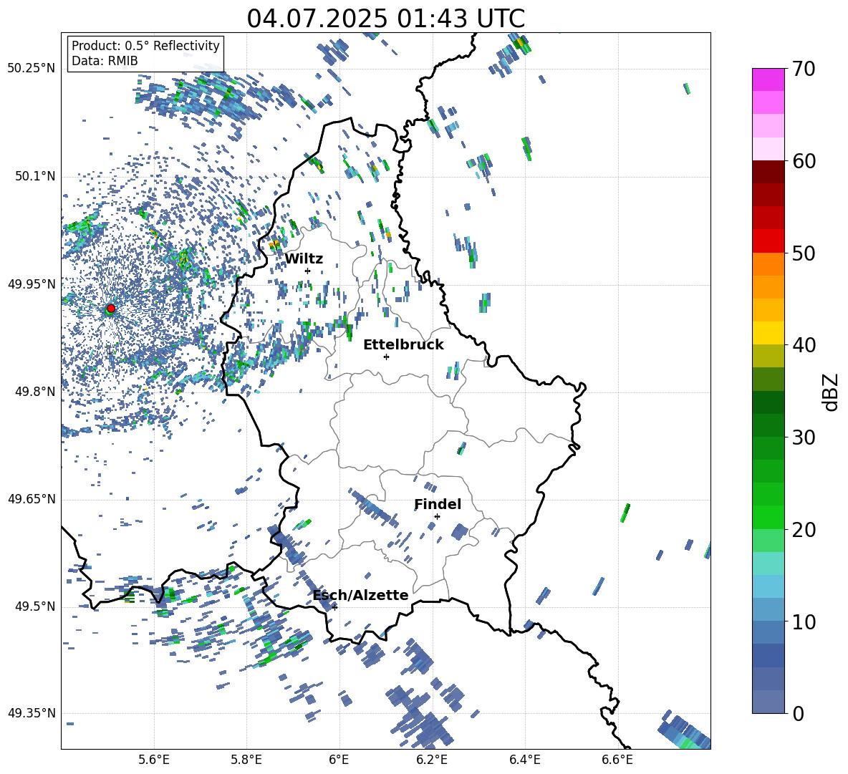The height and width of the screenshot is (774, 848).
Task: Select the Findel city label
Action: tap(438, 504)
